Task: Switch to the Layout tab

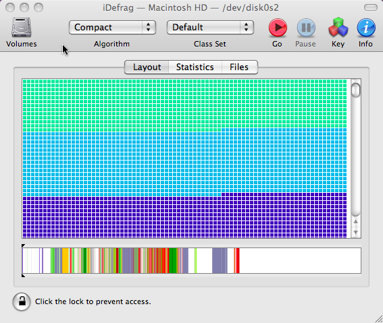Action: tap(147, 67)
